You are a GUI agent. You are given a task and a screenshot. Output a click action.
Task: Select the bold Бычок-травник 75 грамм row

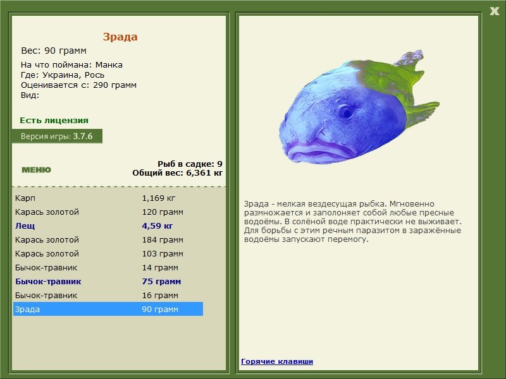(x=108, y=281)
